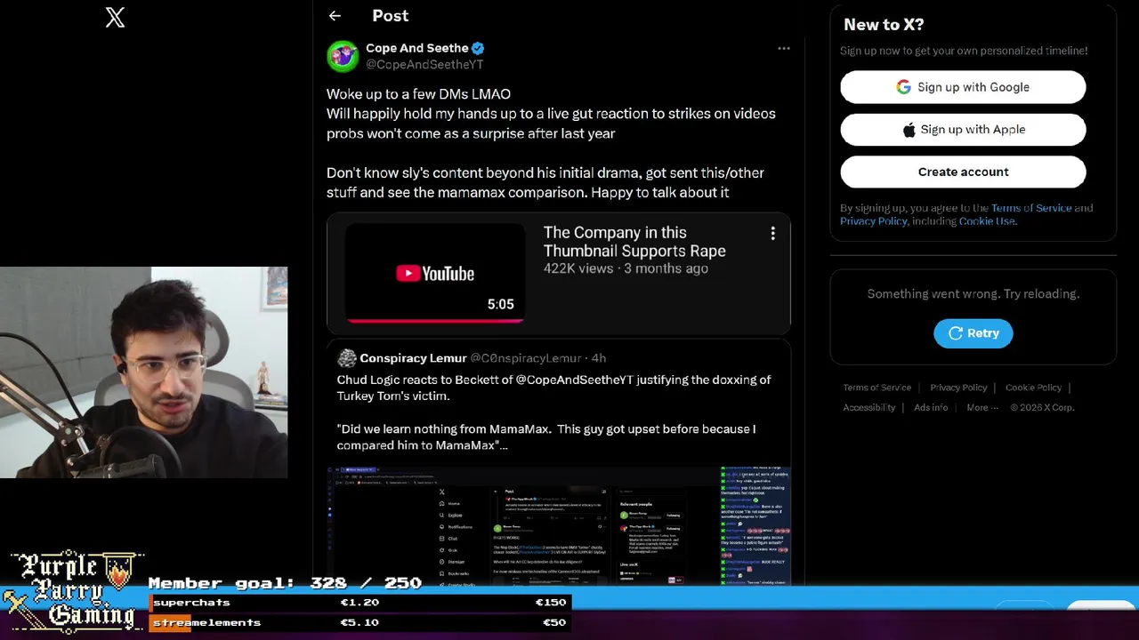1139x640 pixels.
Task: Open the footer Ads info link
Action: tap(931, 408)
